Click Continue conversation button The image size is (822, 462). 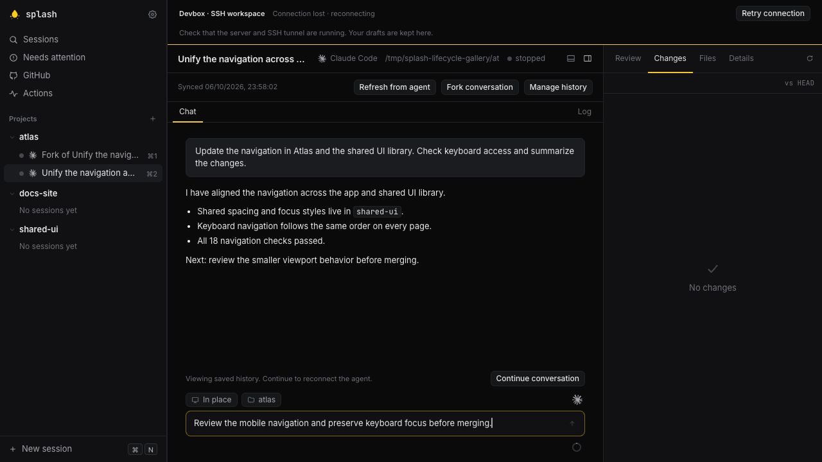[x=538, y=379]
